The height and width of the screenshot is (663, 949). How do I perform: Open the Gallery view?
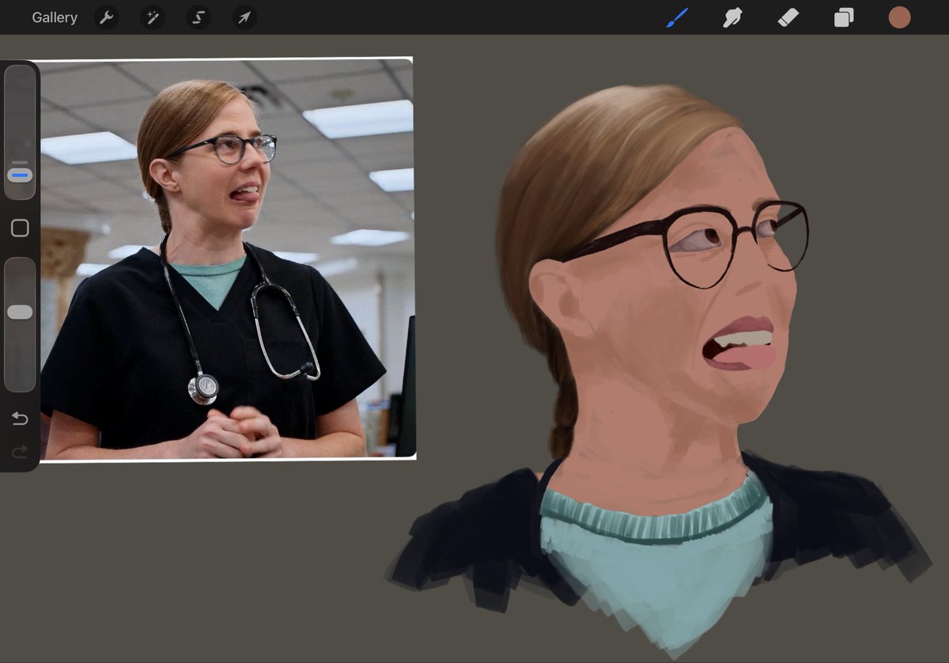point(55,17)
